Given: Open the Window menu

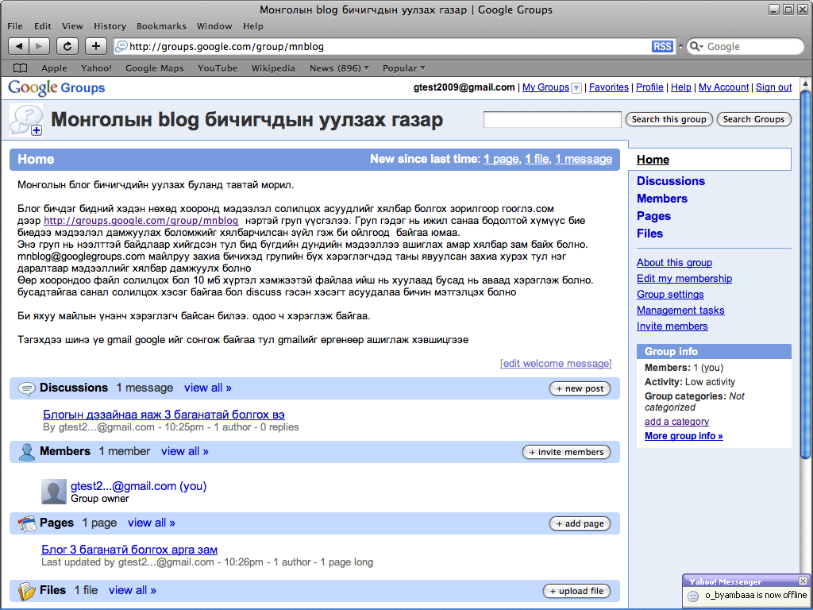Looking at the screenshot, I should [214, 26].
